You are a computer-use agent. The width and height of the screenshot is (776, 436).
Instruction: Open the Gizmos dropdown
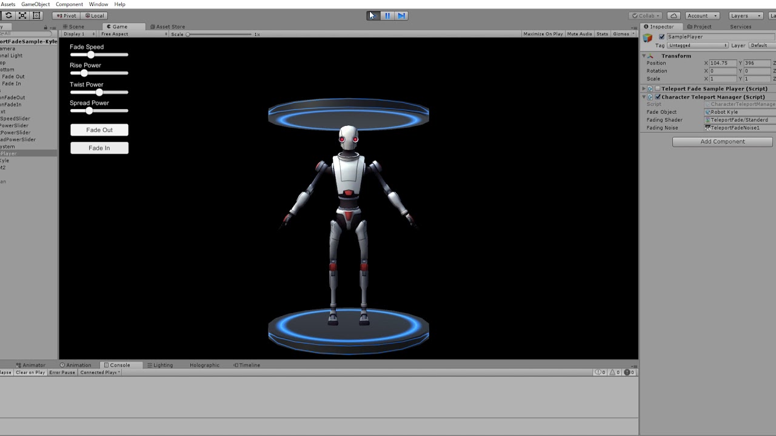tap(624, 34)
